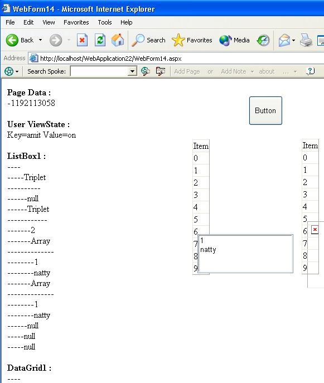Click cell 4 in the right grid
Screen dimensions: 324x383
pyautogui.click(x=310, y=207)
